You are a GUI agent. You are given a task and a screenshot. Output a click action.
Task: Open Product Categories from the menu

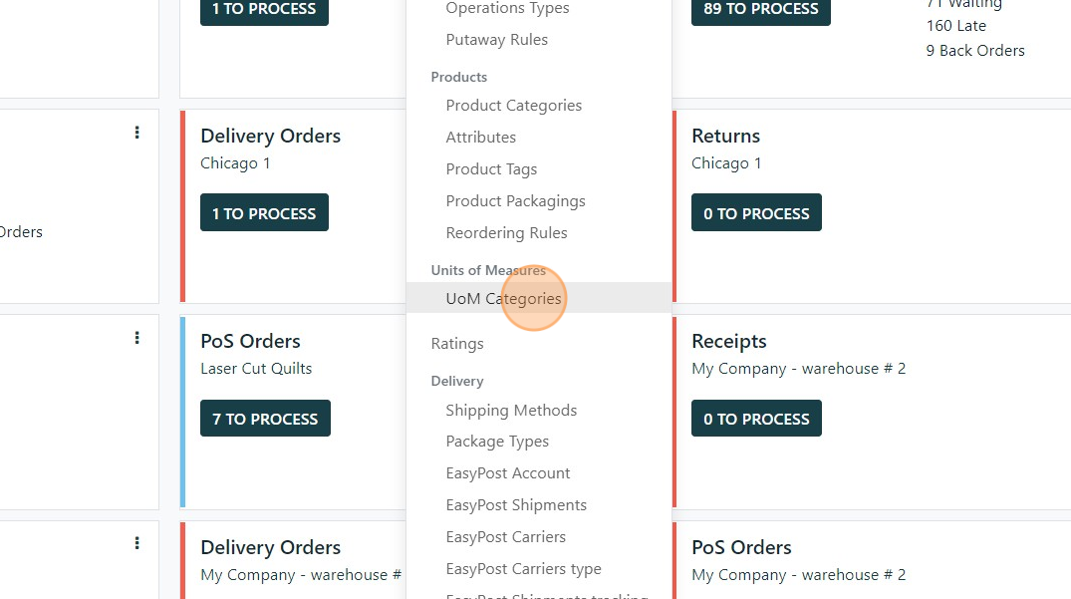513,105
